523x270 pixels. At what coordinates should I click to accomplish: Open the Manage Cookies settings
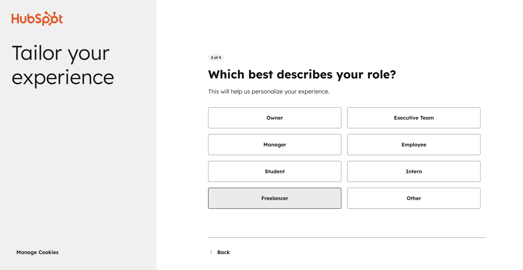tap(37, 252)
